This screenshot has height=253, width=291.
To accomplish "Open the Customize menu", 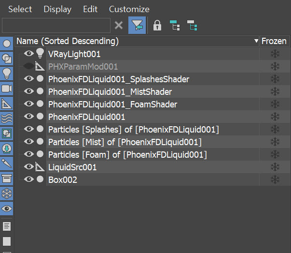I will click(129, 9).
